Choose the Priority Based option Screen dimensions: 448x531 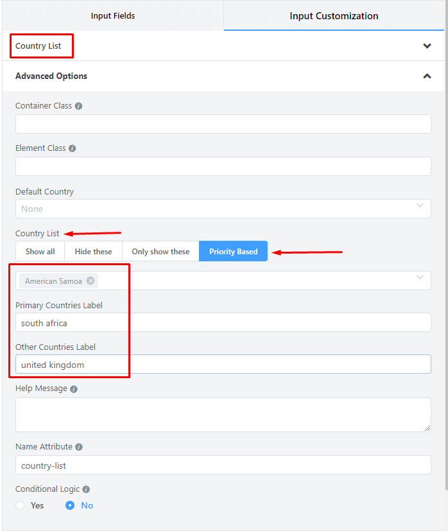tap(233, 252)
